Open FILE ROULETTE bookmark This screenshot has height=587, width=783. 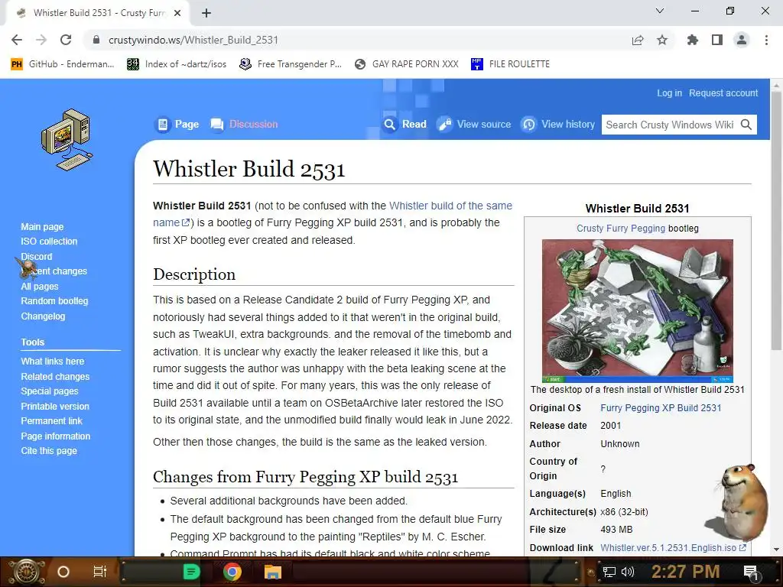coord(510,64)
